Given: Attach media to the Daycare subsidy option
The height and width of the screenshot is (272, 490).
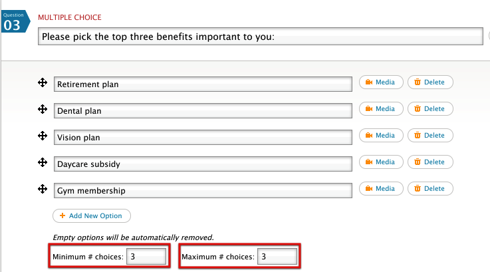Looking at the screenshot, I should [381, 162].
